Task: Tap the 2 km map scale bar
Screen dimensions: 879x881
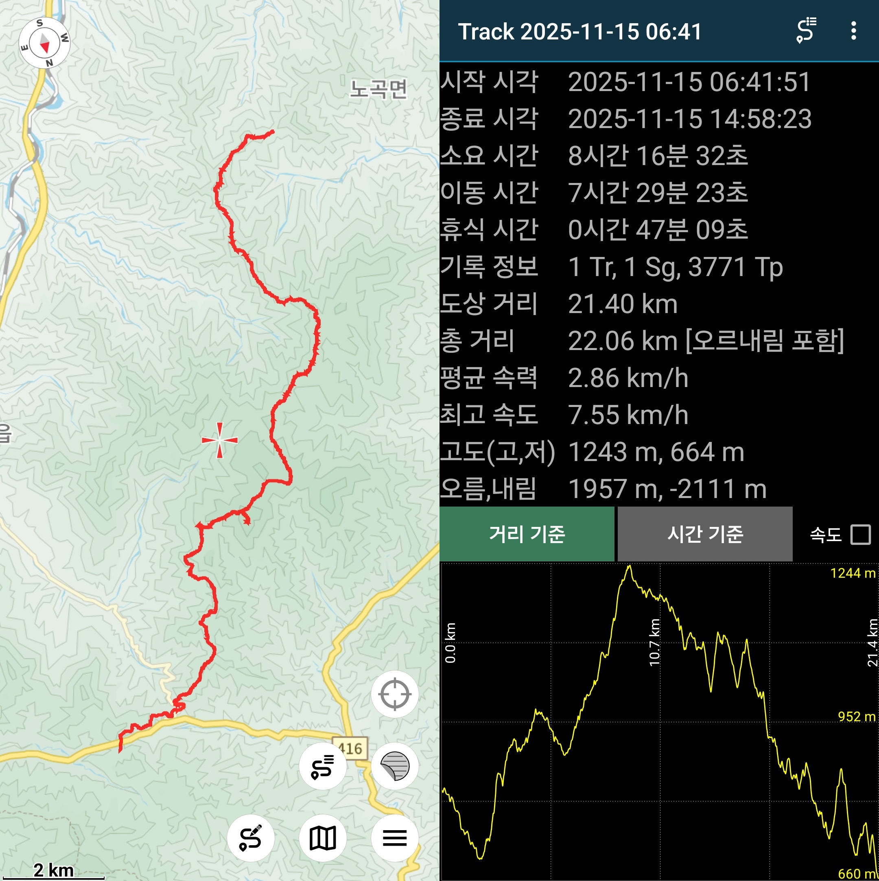Action: click(54, 871)
